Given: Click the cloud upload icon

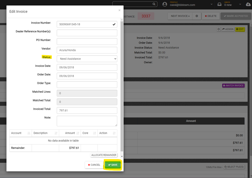Looking at the screenshot, I should click(x=248, y=4).
